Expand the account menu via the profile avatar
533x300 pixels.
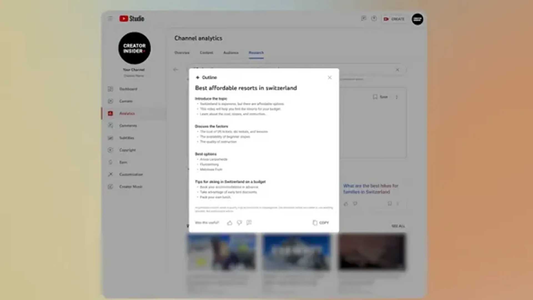click(417, 19)
